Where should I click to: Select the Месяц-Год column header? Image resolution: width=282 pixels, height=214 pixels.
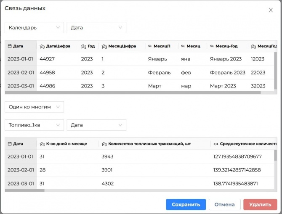coord(228,46)
